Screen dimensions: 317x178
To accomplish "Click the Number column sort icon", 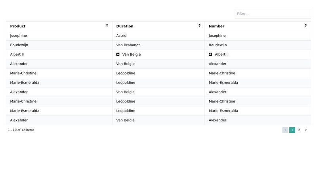I will 306,26.
